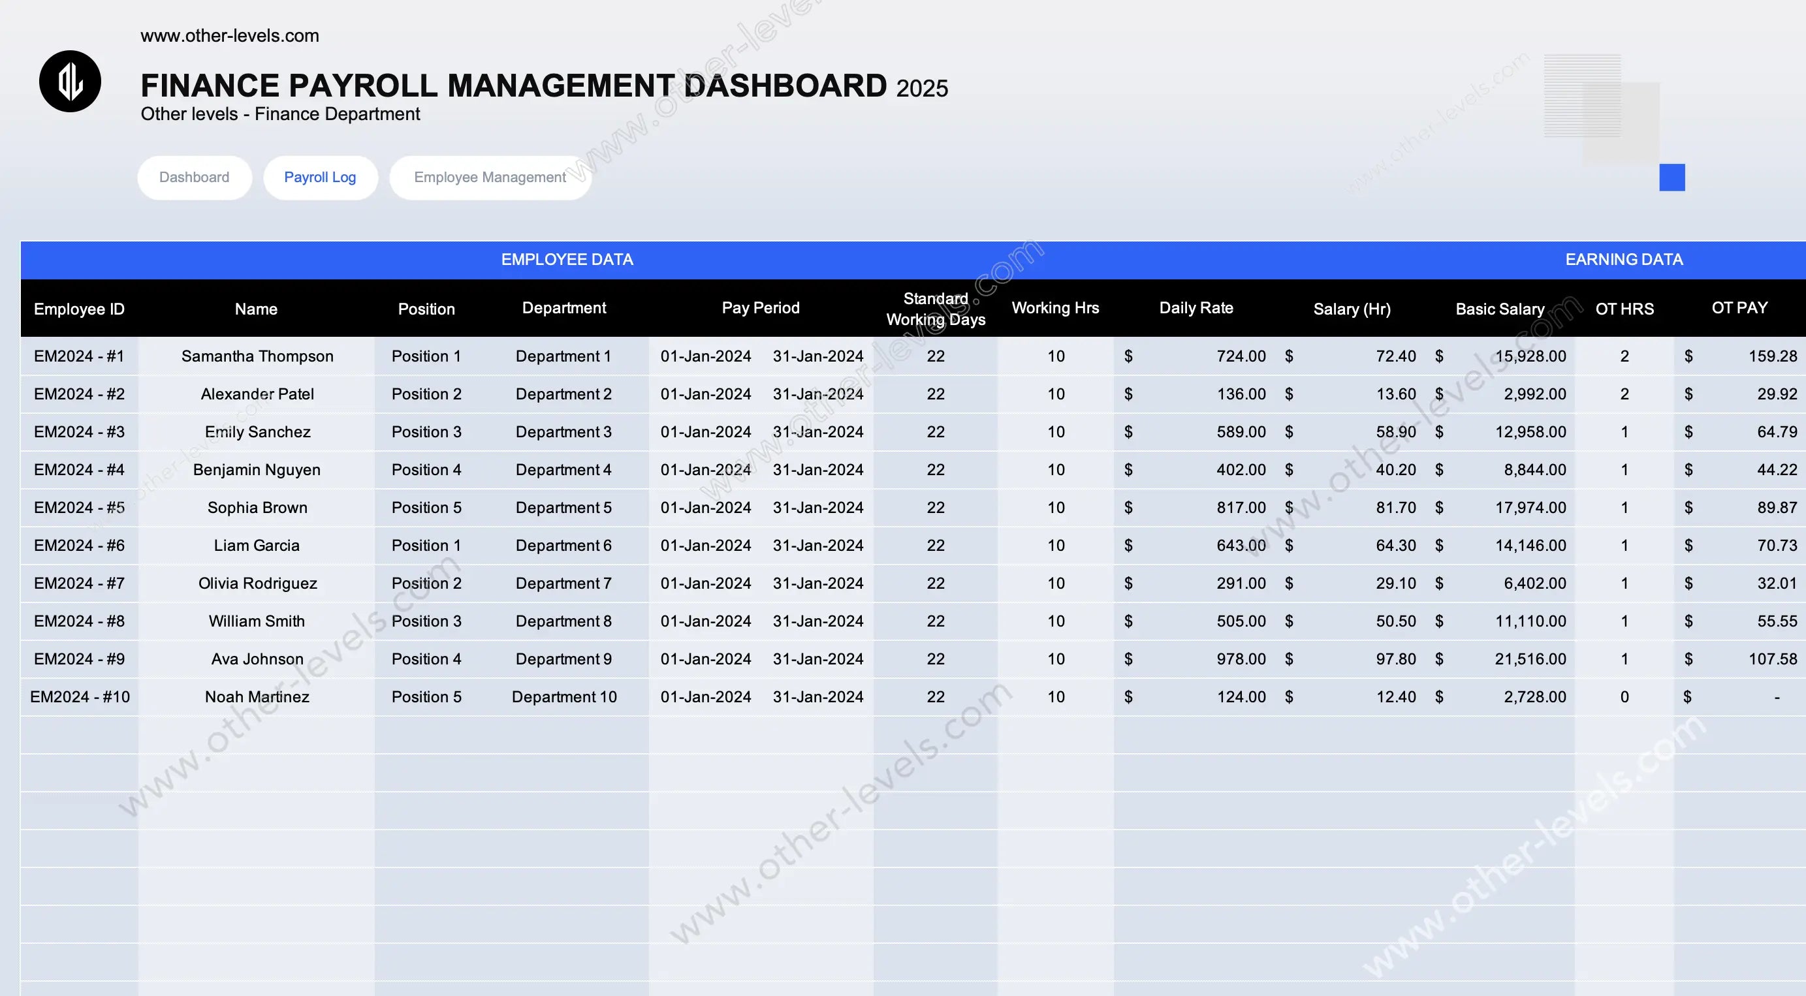
Task: Select the Samantha Thompson name cell
Action: click(x=257, y=356)
